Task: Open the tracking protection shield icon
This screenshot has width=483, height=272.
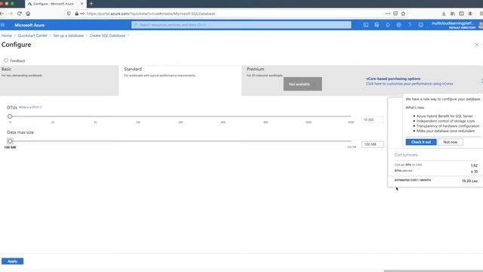Action: 69,14
